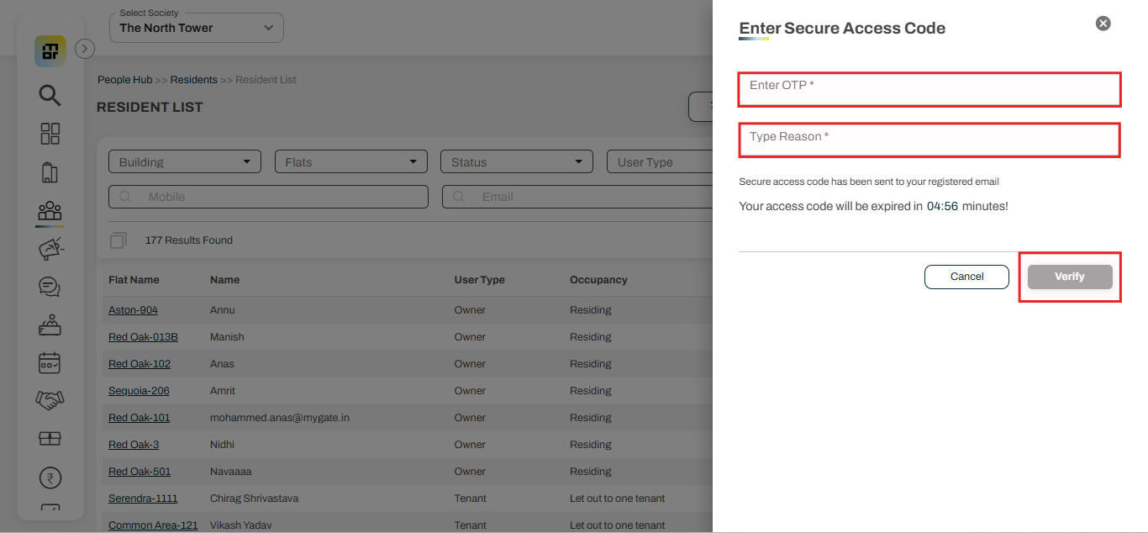1148x533 pixels.
Task: Click the resident name Manish
Action: coord(227,337)
